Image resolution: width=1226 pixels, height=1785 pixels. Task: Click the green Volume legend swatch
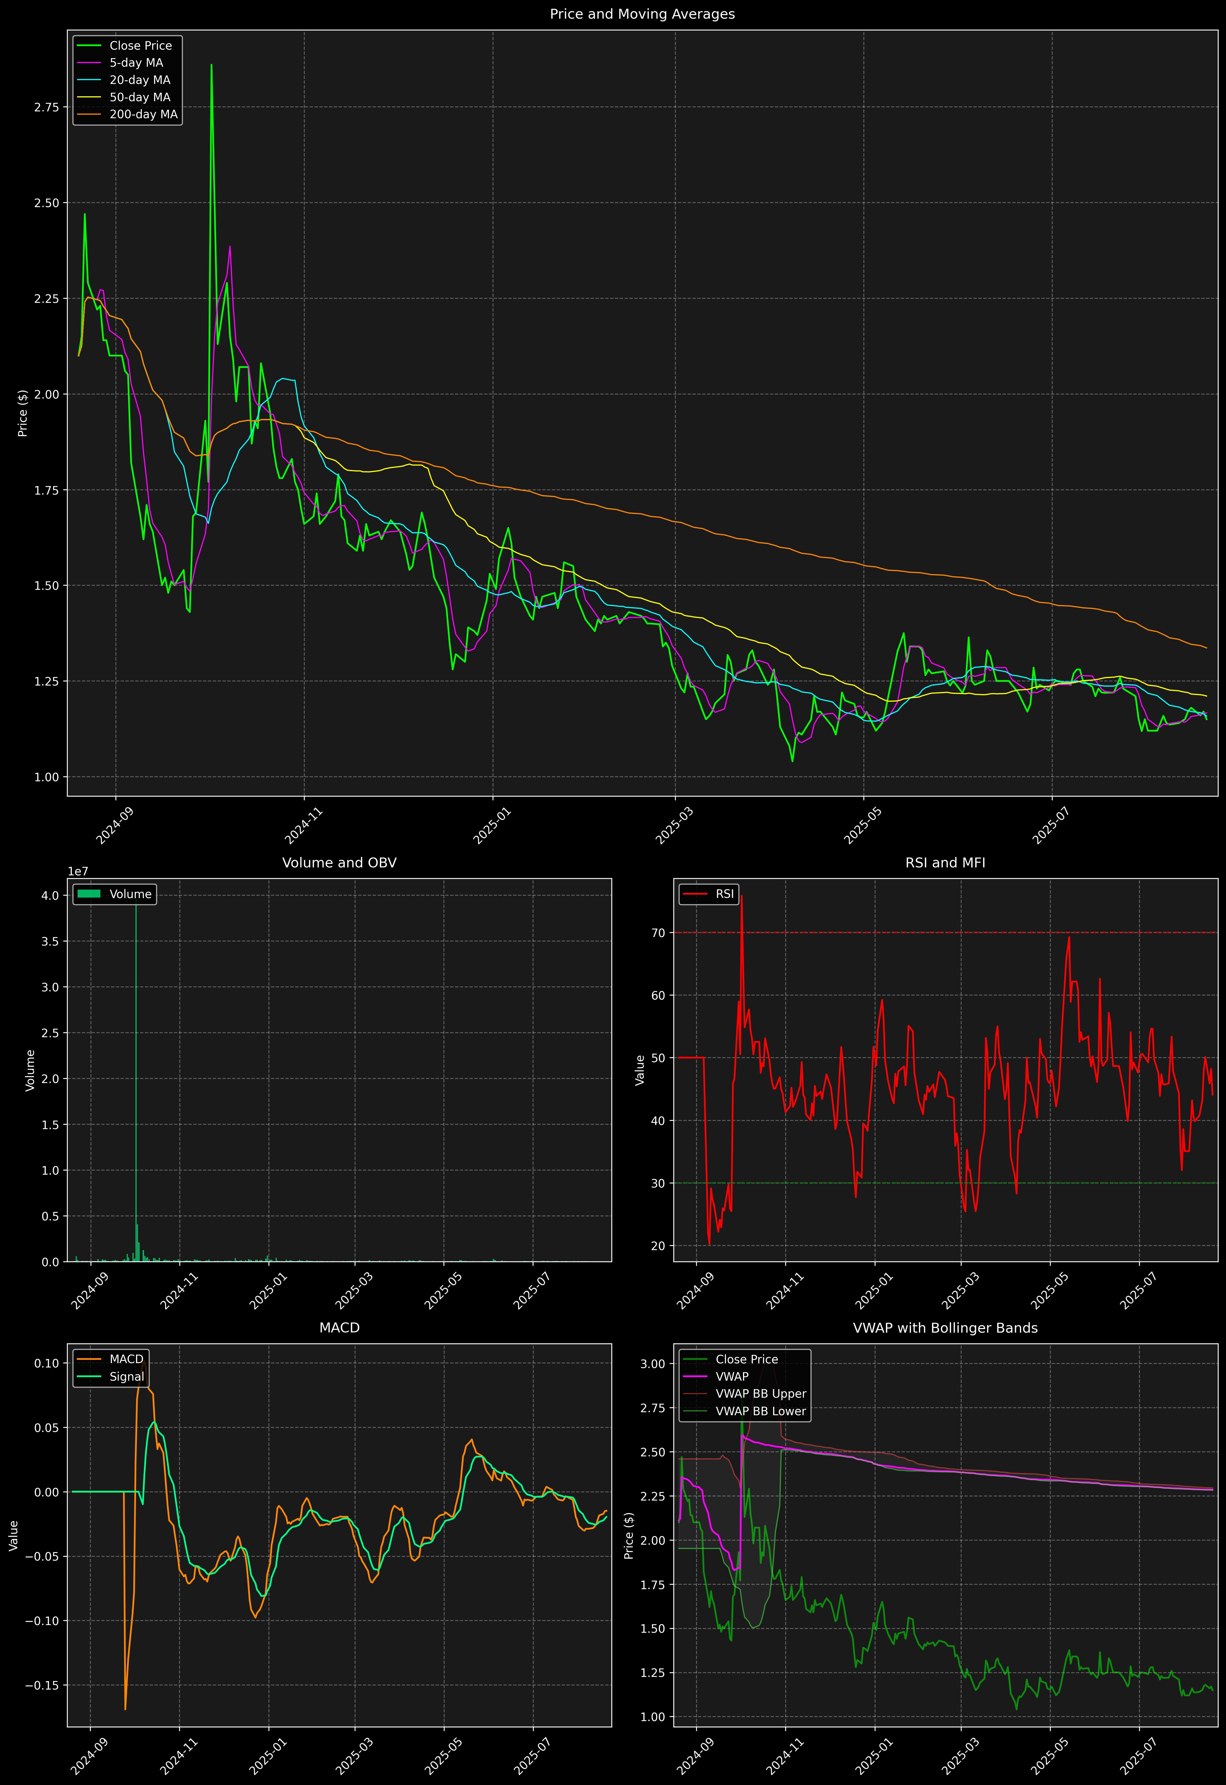pos(89,894)
